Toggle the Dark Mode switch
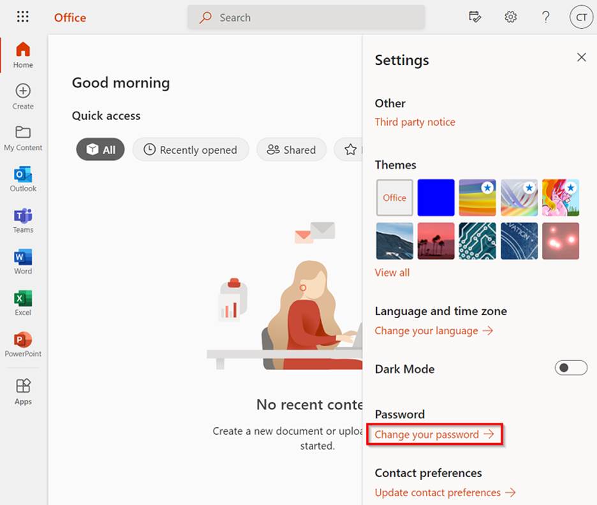The image size is (597, 505). click(570, 368)
